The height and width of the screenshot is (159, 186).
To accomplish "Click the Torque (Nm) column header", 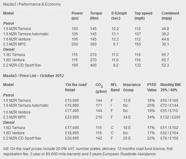I will [x=96, y=16].
